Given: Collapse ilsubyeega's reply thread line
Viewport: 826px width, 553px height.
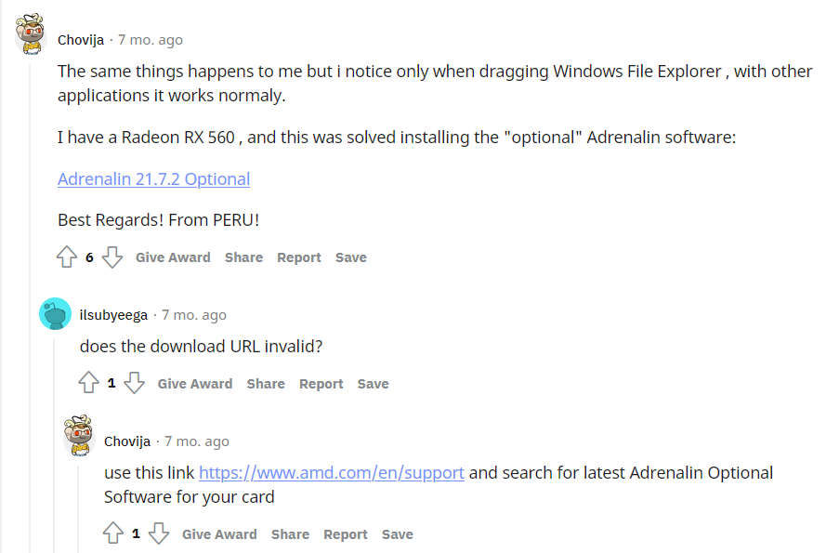Looking at the screenshot, I should coord(55,446).
